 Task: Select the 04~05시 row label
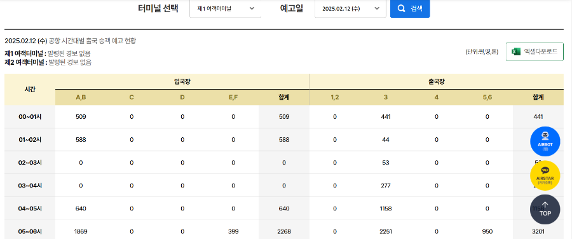tap(30, 208)
